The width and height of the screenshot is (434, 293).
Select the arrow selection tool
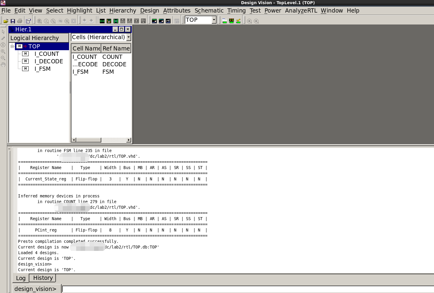3,31
